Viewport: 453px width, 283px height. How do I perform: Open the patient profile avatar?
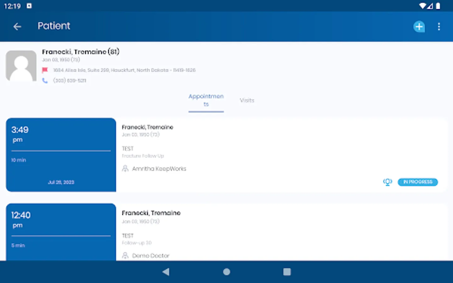21,66
